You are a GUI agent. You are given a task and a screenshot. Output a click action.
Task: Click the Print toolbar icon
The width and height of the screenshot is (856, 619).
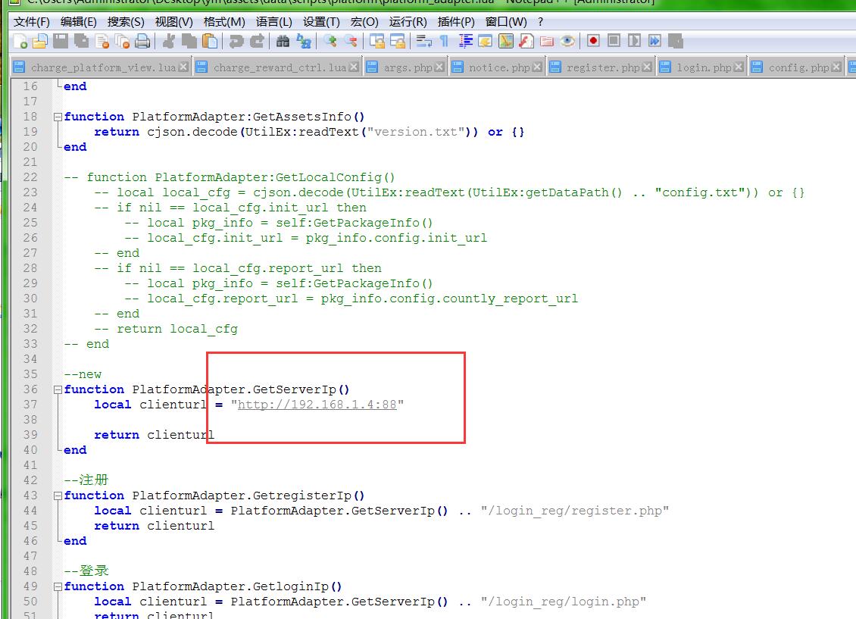(142, 41)
